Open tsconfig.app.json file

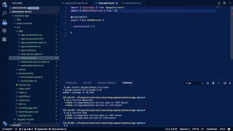coord(28,108)
